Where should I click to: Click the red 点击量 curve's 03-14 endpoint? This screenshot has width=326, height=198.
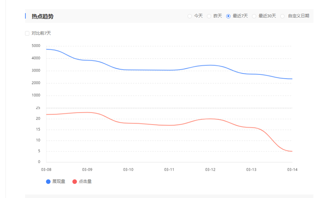point(292,151)
